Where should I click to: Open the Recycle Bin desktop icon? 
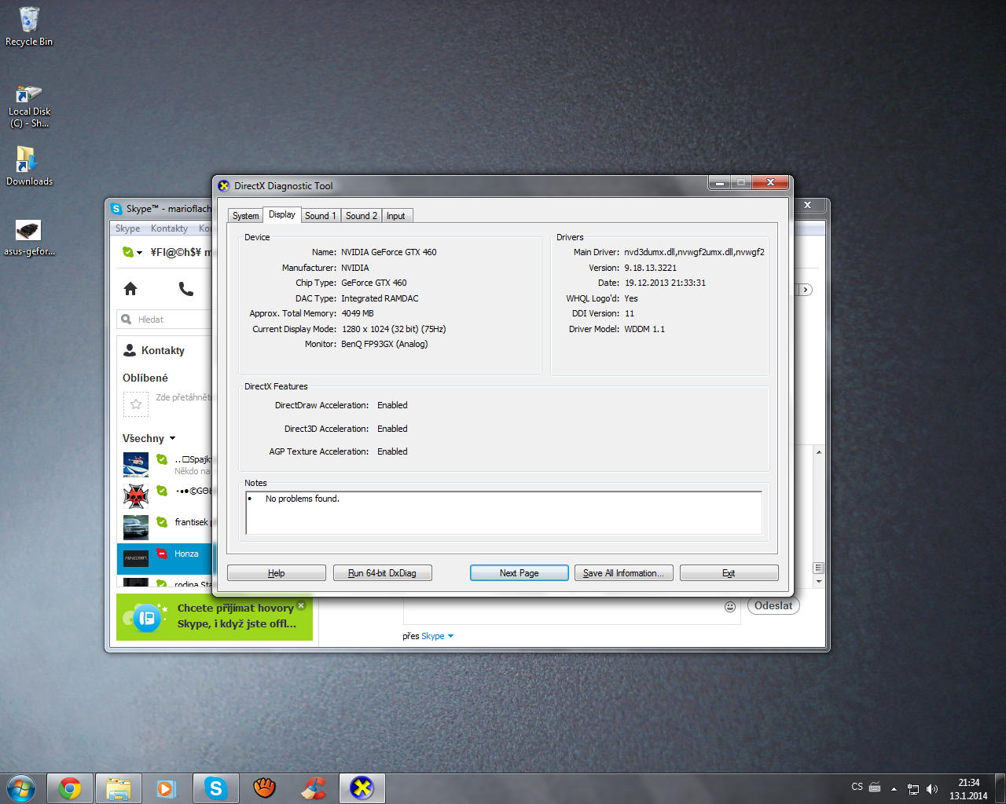coord(29,26)
